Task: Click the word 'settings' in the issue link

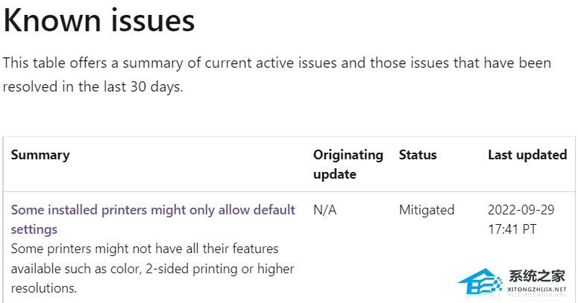Action: click(x=34, y=229)
